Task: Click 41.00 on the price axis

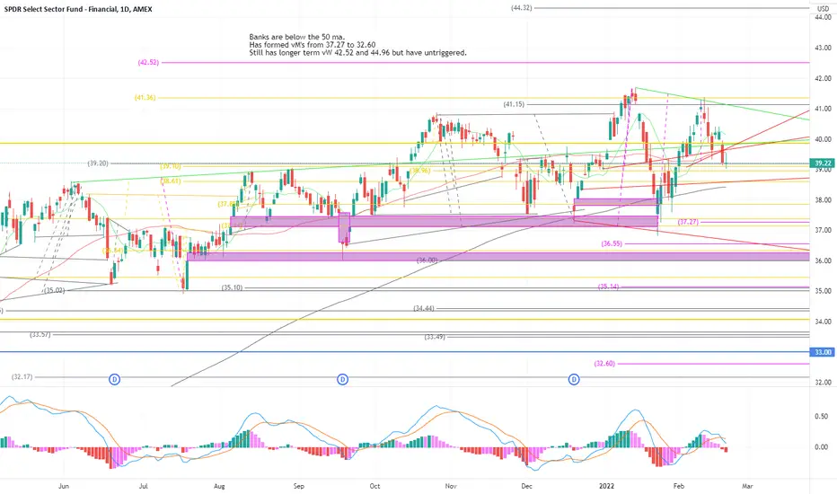Action: click(x=823, y=109)
